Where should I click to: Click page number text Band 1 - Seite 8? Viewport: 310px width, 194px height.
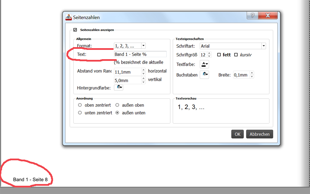(x=30, y=180)
